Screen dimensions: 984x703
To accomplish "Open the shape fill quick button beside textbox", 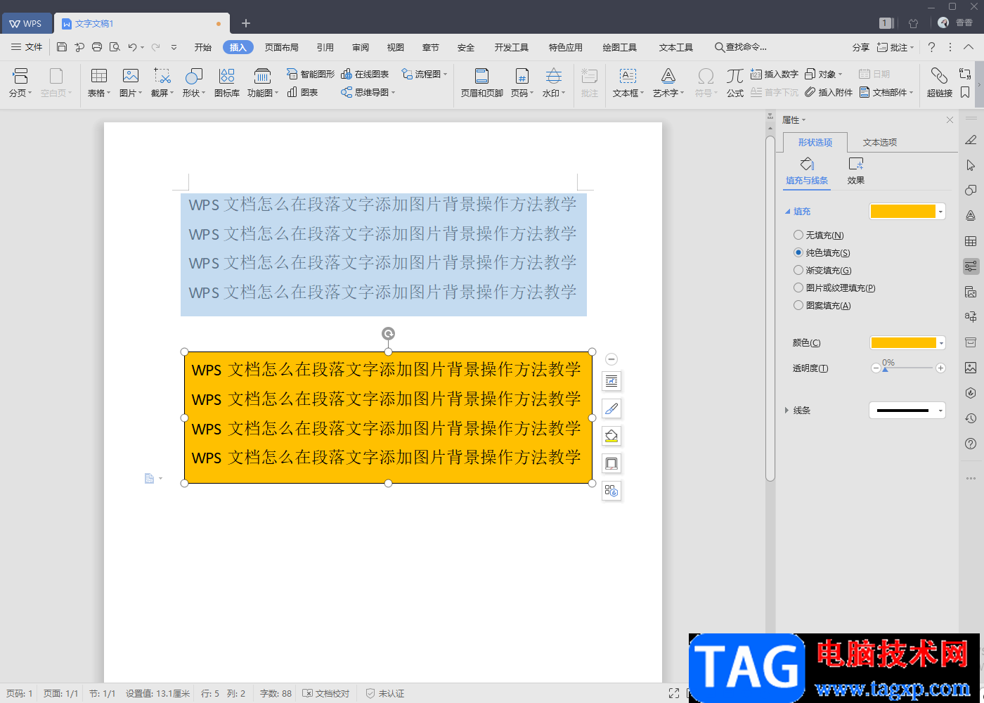I will pos(611,436).
